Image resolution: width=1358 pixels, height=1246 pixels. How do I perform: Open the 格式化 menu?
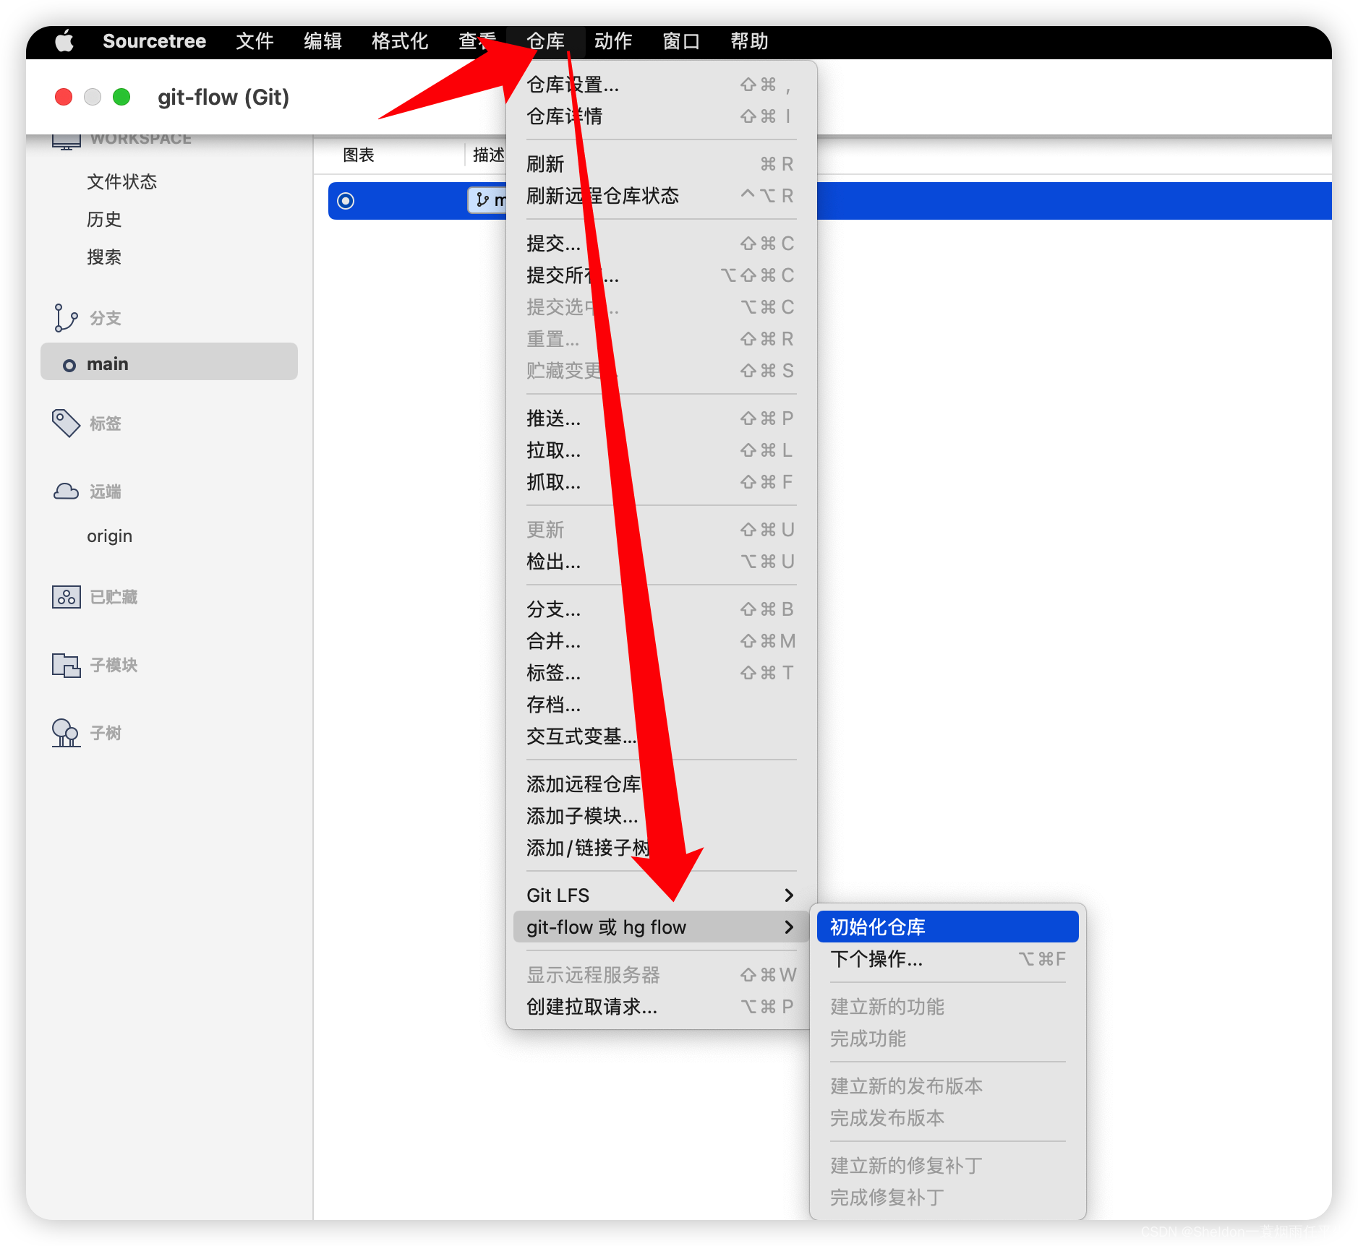pos(400,41)
